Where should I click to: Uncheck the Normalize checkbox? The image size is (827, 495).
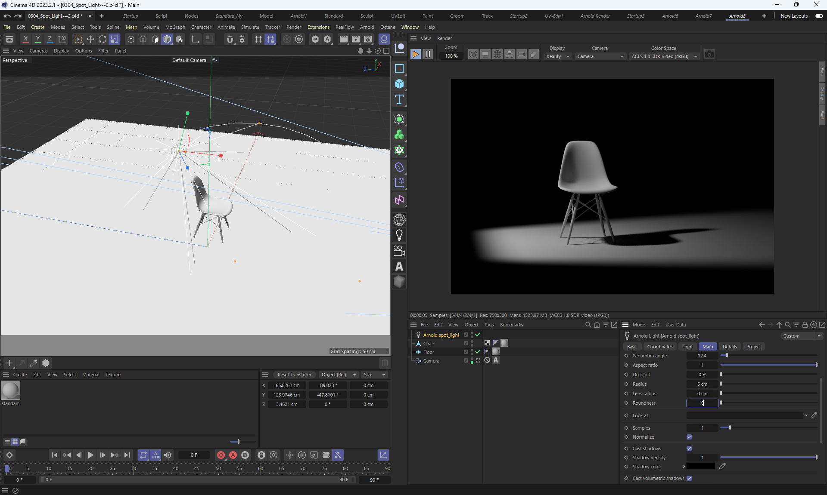(x=689, y=437)
